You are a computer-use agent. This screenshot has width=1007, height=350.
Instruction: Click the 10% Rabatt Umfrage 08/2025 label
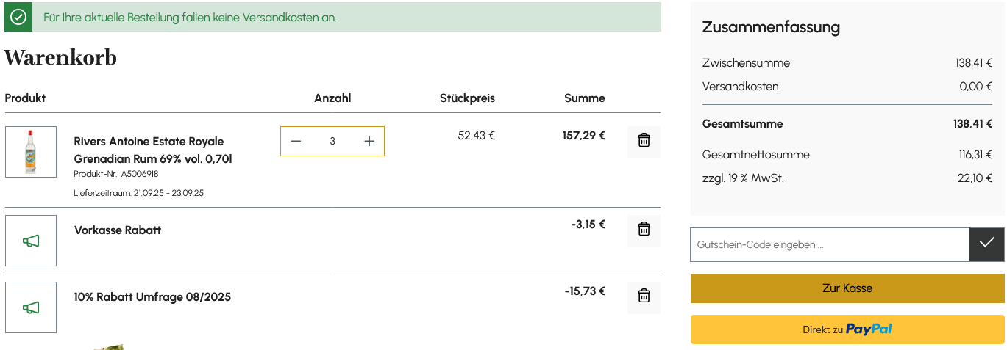coord(152,297)
